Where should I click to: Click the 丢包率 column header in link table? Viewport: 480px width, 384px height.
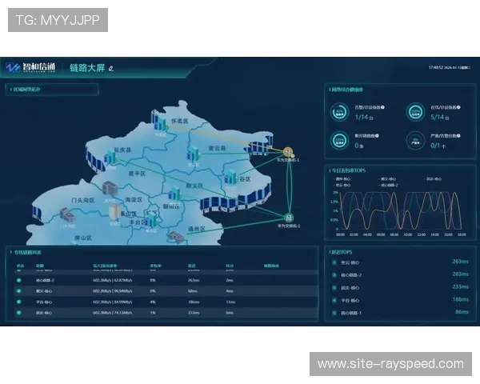[x=155, y=266]
